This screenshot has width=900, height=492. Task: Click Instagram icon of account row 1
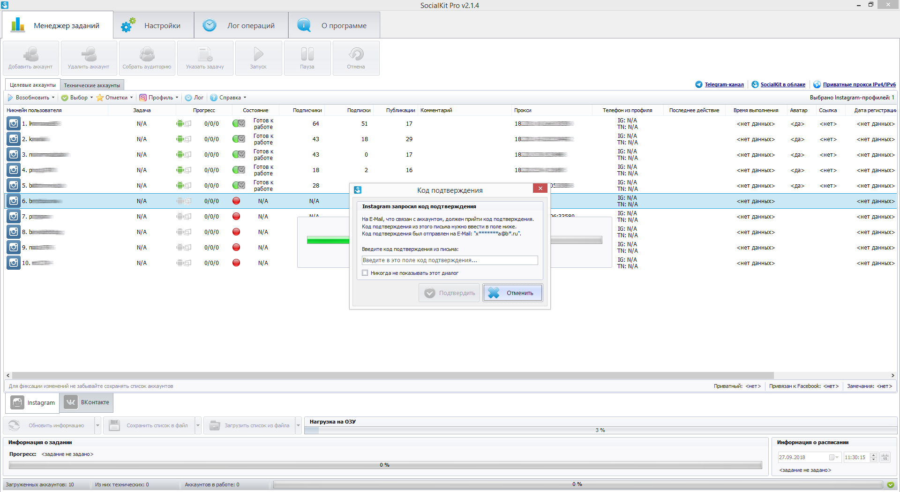(x=14, y=124)
